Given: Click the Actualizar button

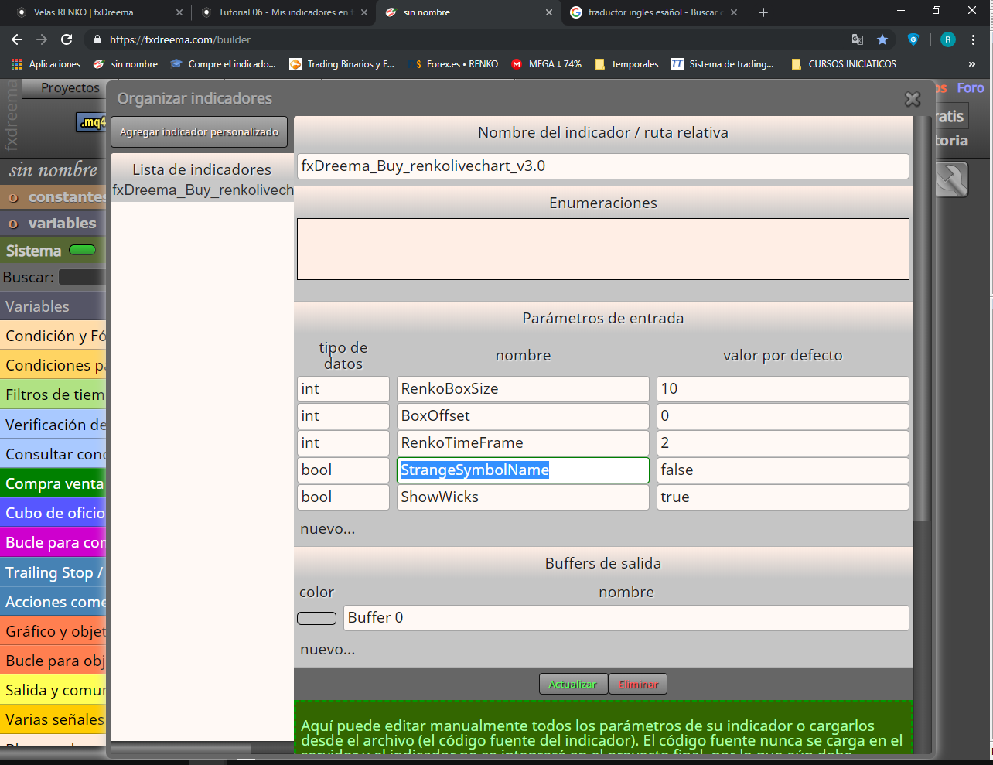Looking at the screenshot, I should click(572, 685).
